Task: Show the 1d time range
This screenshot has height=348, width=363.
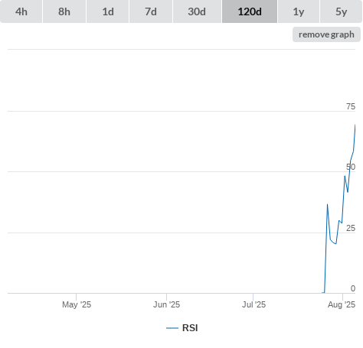Action: pos(108,11)
